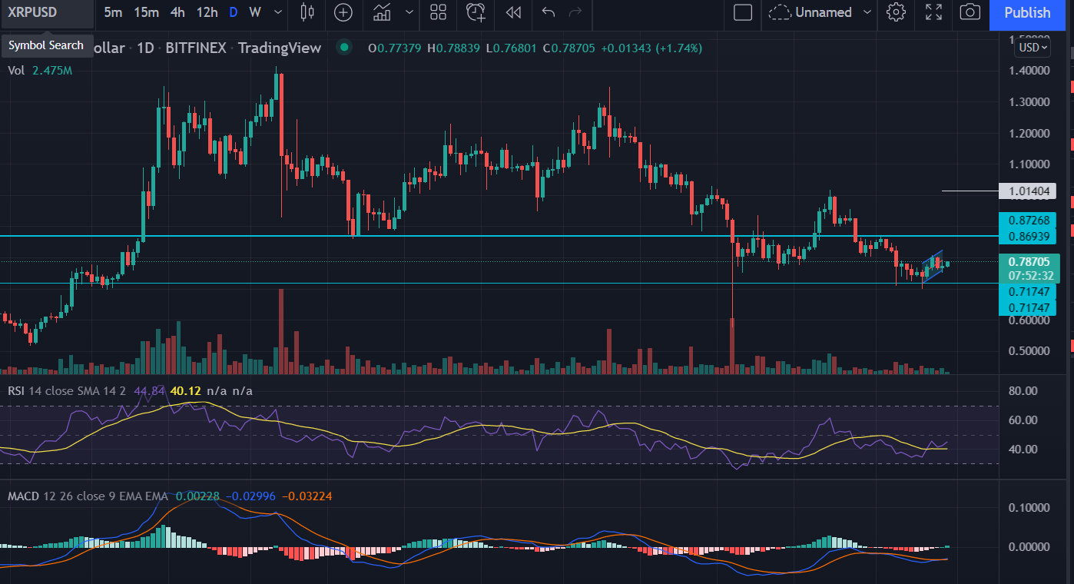Click the 0.87268 horizontal line price label
Screen dimensions: 1074x584
[x=1027, y=220]
